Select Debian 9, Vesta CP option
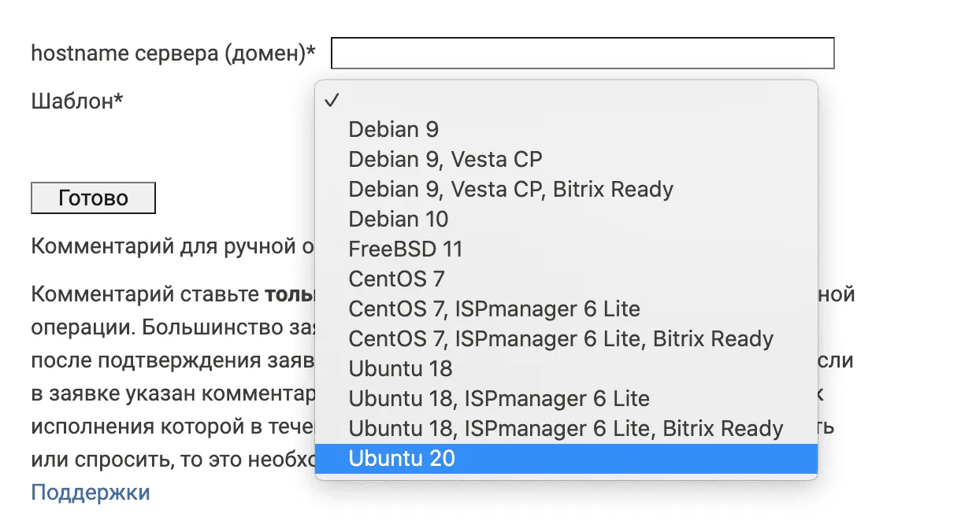The width and height of the screenshot is (961, 532). coord(446,159)
